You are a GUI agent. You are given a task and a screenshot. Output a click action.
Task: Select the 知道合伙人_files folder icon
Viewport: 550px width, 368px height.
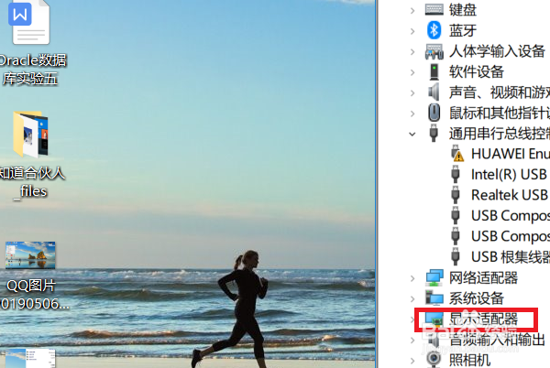31,134
